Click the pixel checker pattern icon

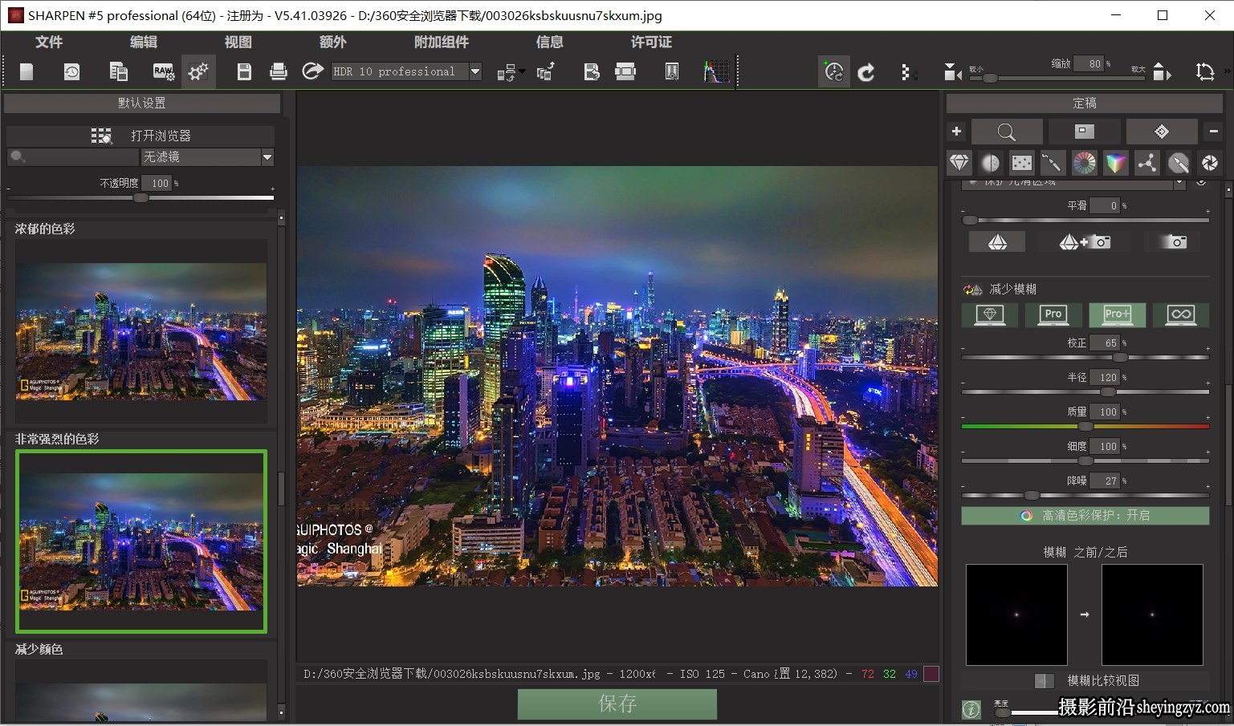(x=907, y=73)
